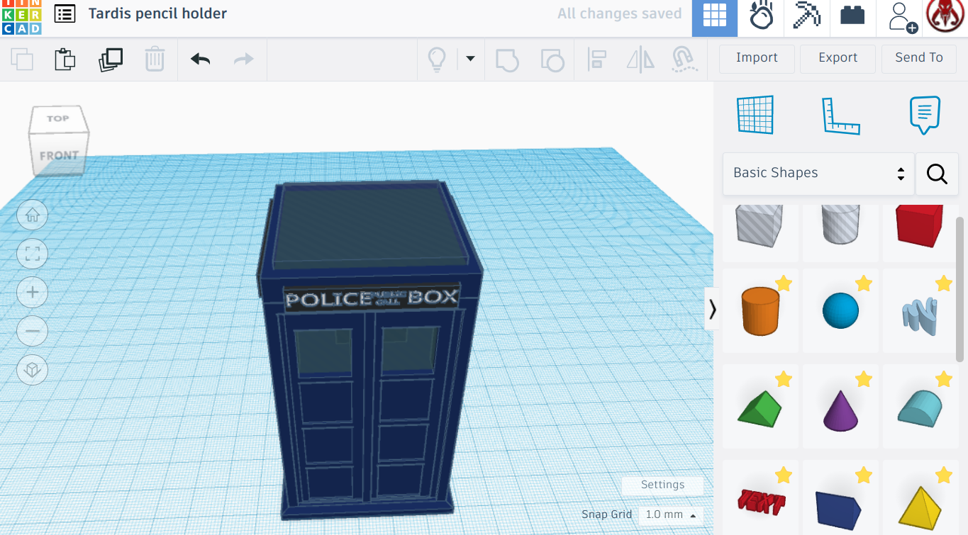
Task: Open the Sim Lab icon
Action: pyautogui.click(x=761, y=16)
